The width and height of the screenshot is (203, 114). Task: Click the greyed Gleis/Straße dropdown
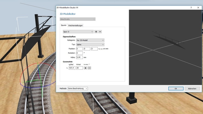(78, 19)
